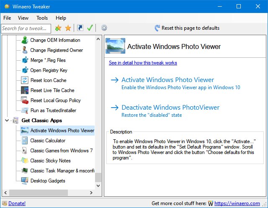Click the Open Registry Key icon
This screenshot has height=208, width=268.
[x=25, y=70]
